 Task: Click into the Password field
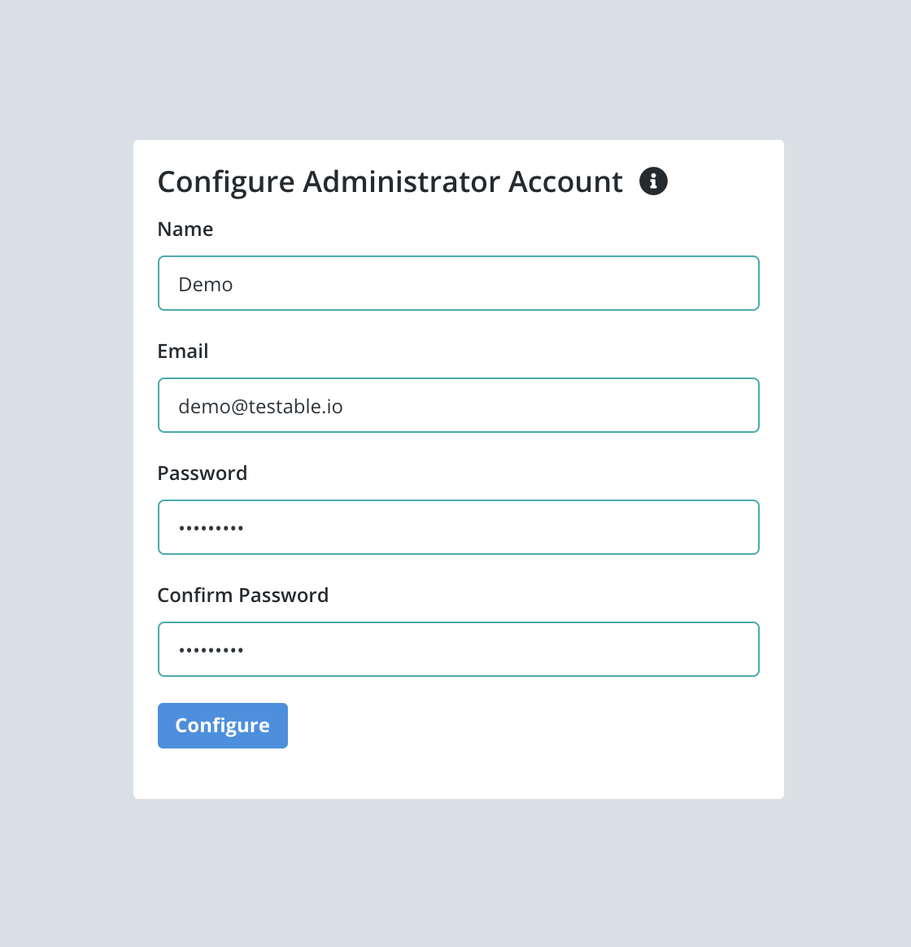point(458,527)
